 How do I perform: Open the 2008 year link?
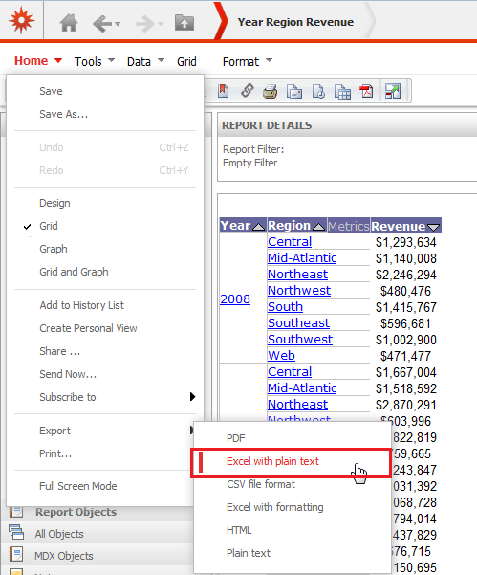(x=235, y=299)
